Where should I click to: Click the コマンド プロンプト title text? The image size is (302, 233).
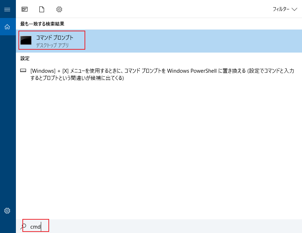click(55, 37)
